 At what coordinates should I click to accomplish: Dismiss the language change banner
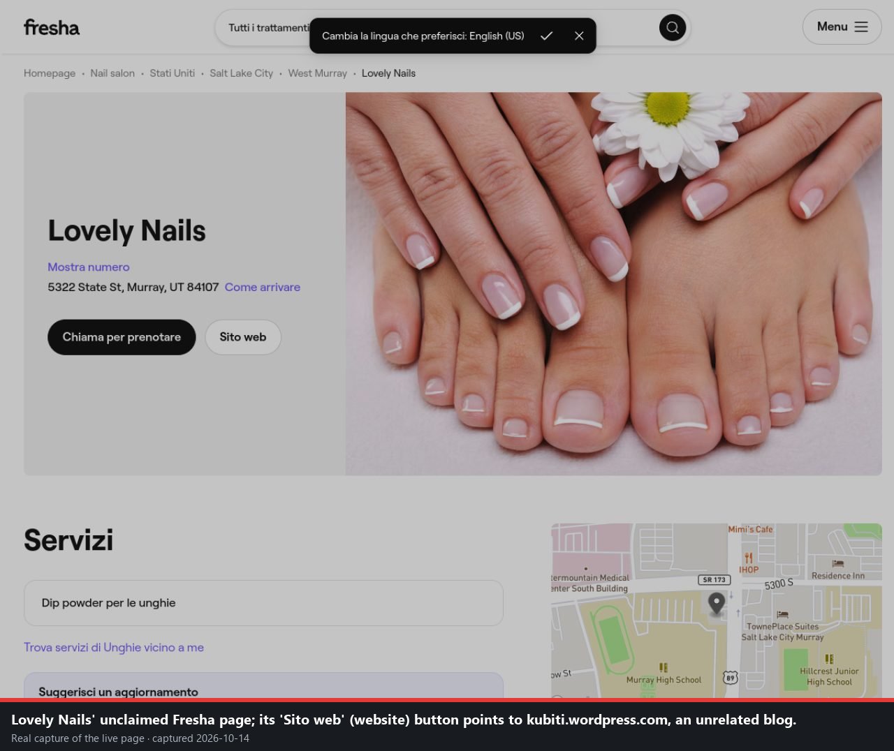[579, 36]
